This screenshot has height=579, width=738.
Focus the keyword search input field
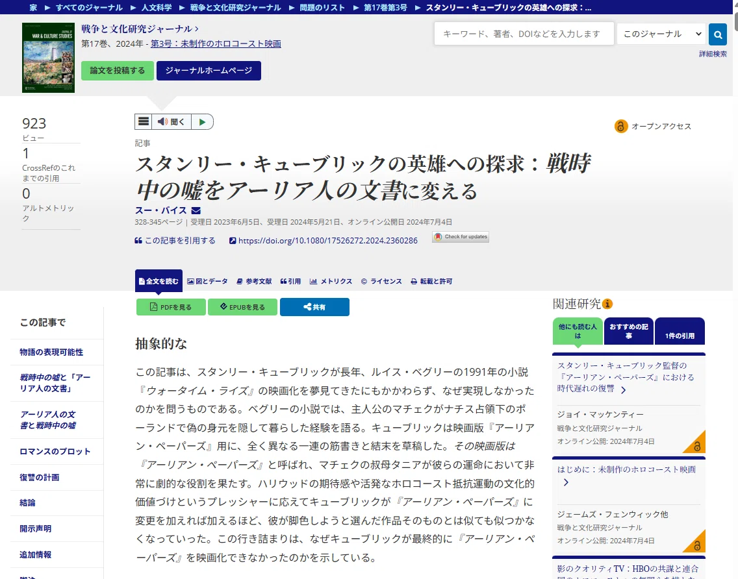click(x=524, y=34)
